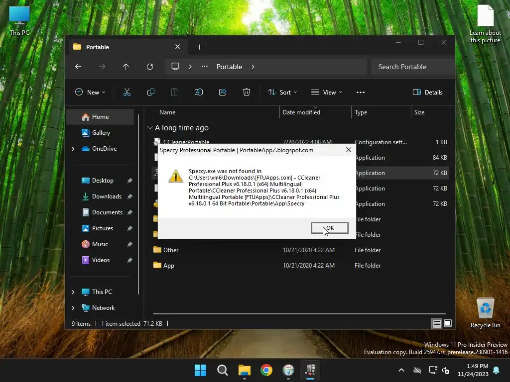The image size is (510, 382).
Task: Open Desktop quick access folder
Action: pyautogui.click(x=103, y=180)
